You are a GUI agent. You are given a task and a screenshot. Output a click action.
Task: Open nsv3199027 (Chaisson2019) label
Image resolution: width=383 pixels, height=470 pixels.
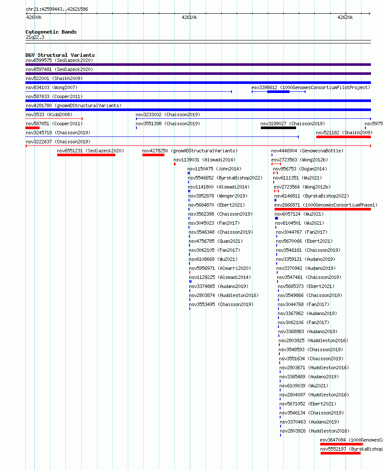293,124
